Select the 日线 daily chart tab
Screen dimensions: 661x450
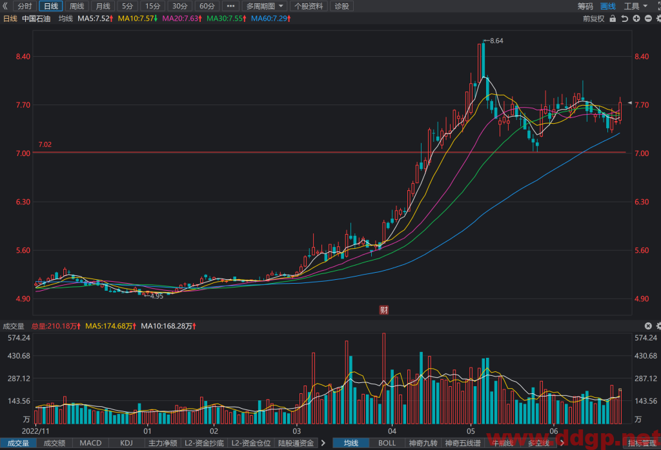tap(51, 6)
